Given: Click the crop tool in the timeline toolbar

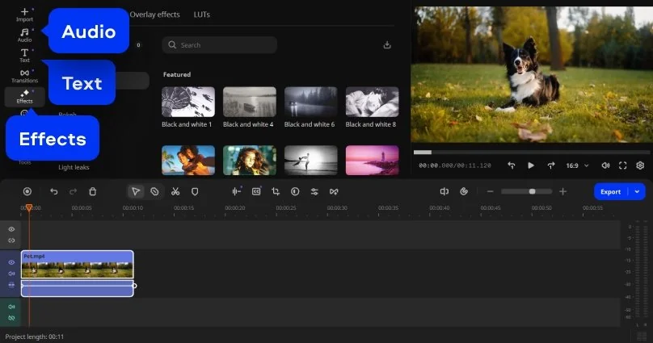Looking at the screenshot, I should [x=276, y=191].
